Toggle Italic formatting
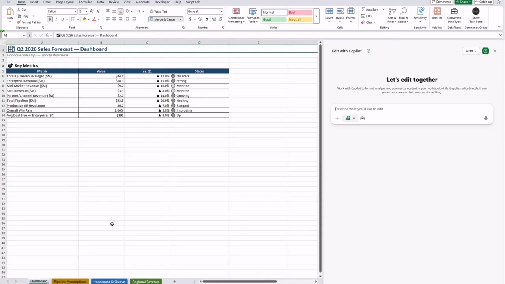The width and height of the screenshot is (505, 284). (x=56, y=19)
